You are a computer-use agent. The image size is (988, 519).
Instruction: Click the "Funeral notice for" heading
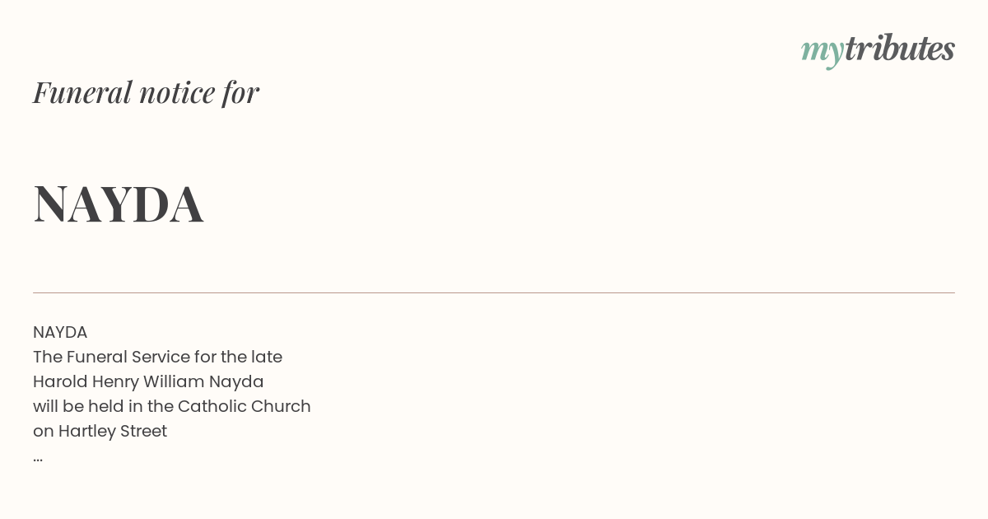point(146,92)
